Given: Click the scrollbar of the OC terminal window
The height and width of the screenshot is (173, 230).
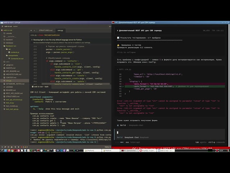Looking at the screenshot, I should [229, 85].
